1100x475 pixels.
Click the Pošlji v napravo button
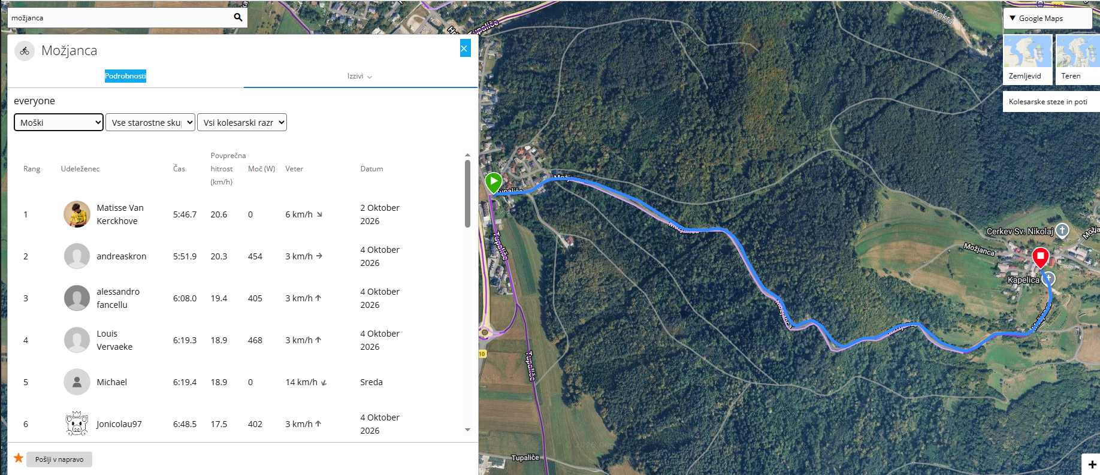pyautogui.click(x=59, y=459)
